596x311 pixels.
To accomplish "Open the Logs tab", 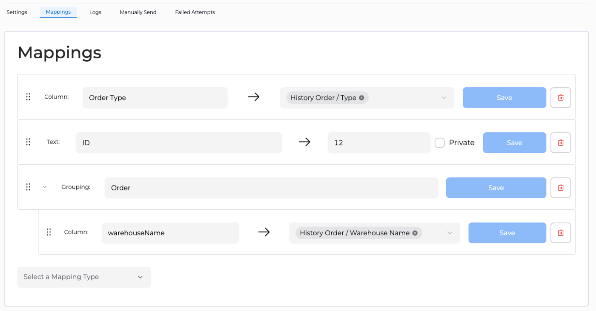I will click(x=95, y=12).
